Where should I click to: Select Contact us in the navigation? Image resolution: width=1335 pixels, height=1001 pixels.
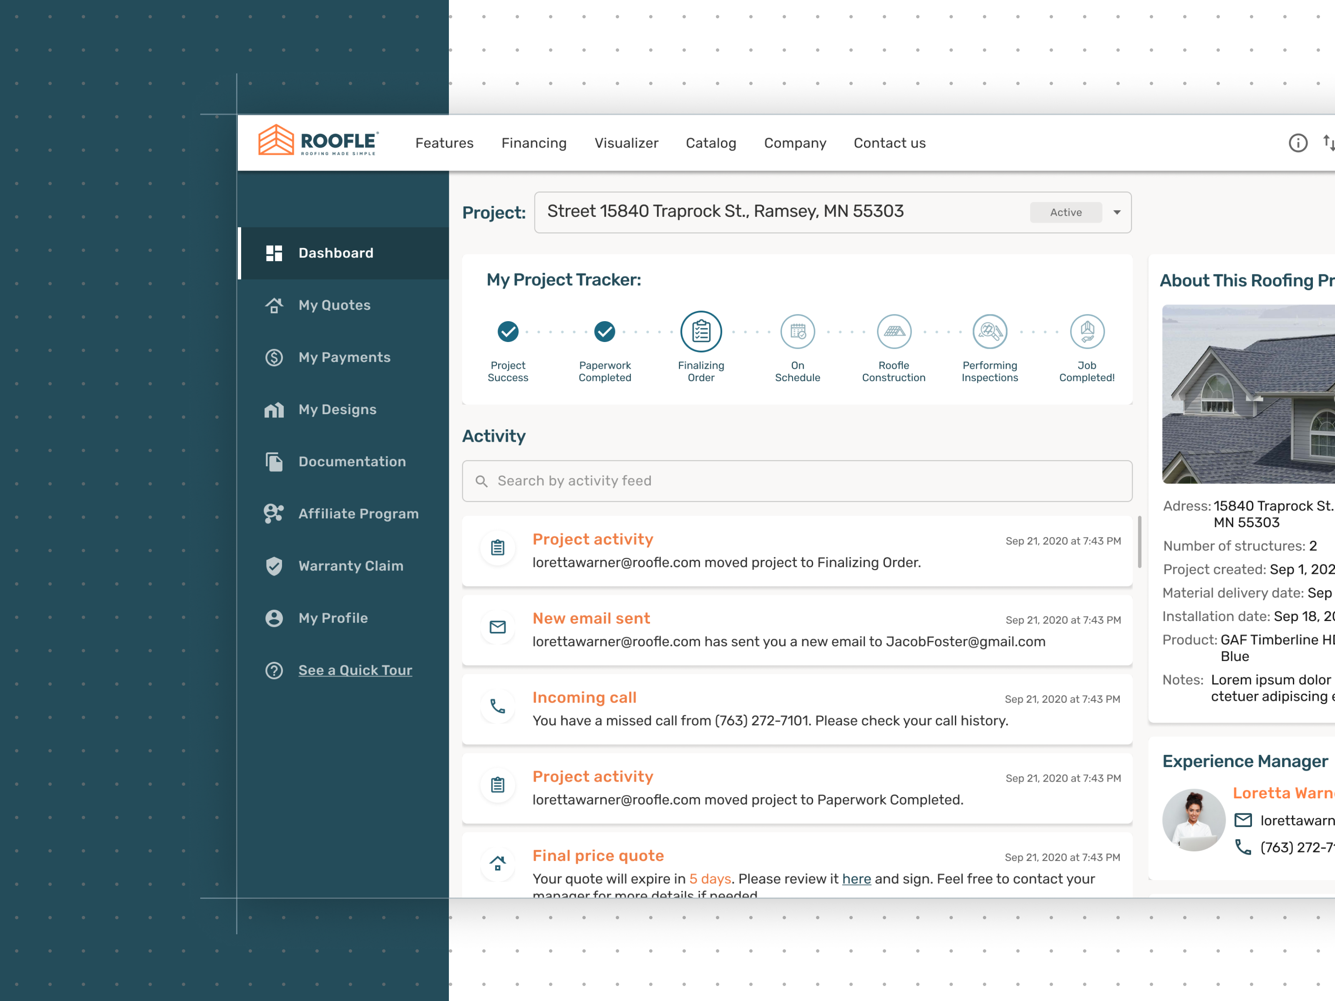click(889, 143)
